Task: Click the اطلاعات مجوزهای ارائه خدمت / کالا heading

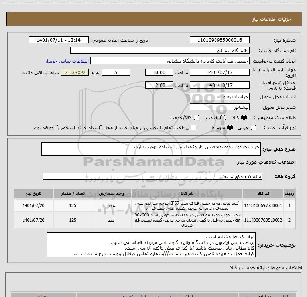Action: point(266,268)
